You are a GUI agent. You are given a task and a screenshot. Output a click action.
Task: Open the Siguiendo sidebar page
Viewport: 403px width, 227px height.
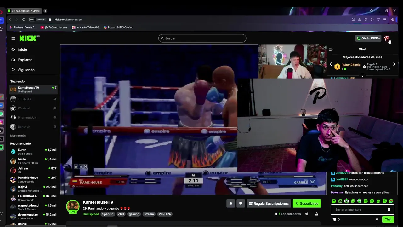point(26,70)
